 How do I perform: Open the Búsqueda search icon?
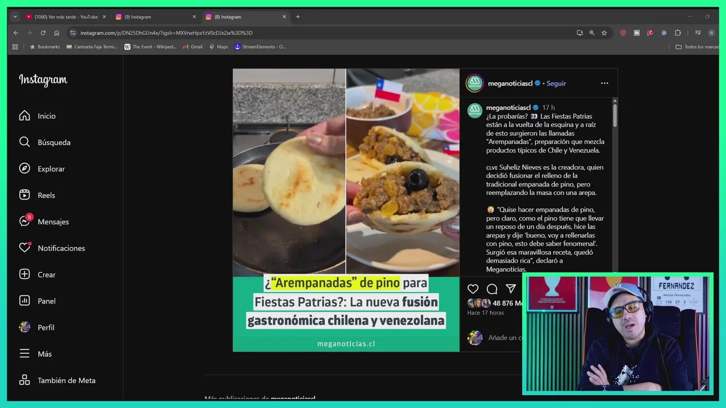tap(24, 142)
